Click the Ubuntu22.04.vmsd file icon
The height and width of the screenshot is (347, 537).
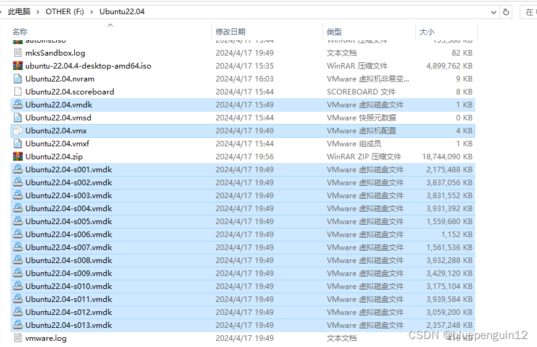[18, 118]
